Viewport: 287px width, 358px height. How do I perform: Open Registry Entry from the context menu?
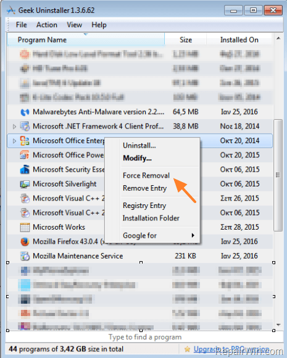click(x=144, y=206)
